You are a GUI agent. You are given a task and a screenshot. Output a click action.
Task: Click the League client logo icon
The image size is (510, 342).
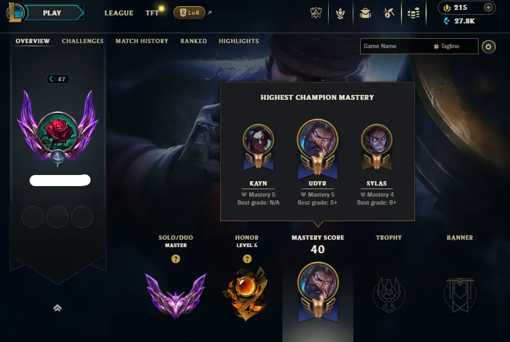tap(15, 12)
